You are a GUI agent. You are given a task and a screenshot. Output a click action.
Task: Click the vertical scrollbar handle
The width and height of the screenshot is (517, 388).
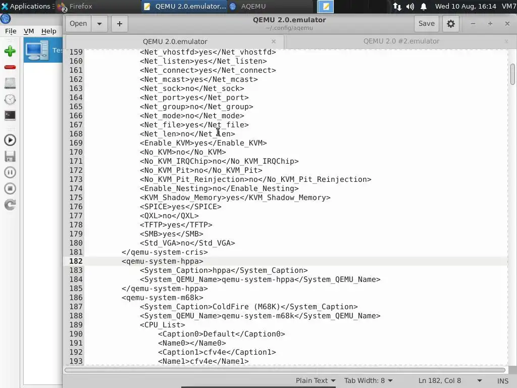tap(512, 74)
